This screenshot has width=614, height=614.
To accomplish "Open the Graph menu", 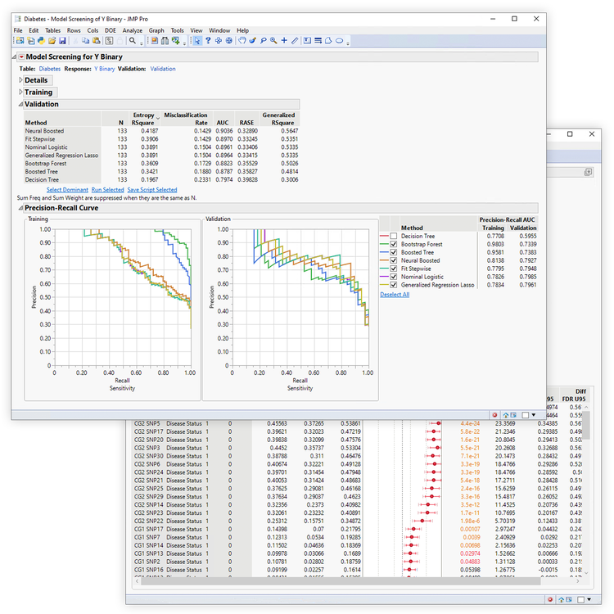I will click(x=156, y=30).
